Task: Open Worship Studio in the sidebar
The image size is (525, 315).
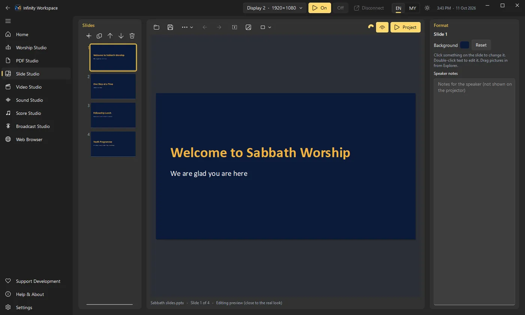Action: [x=36, y=48]
